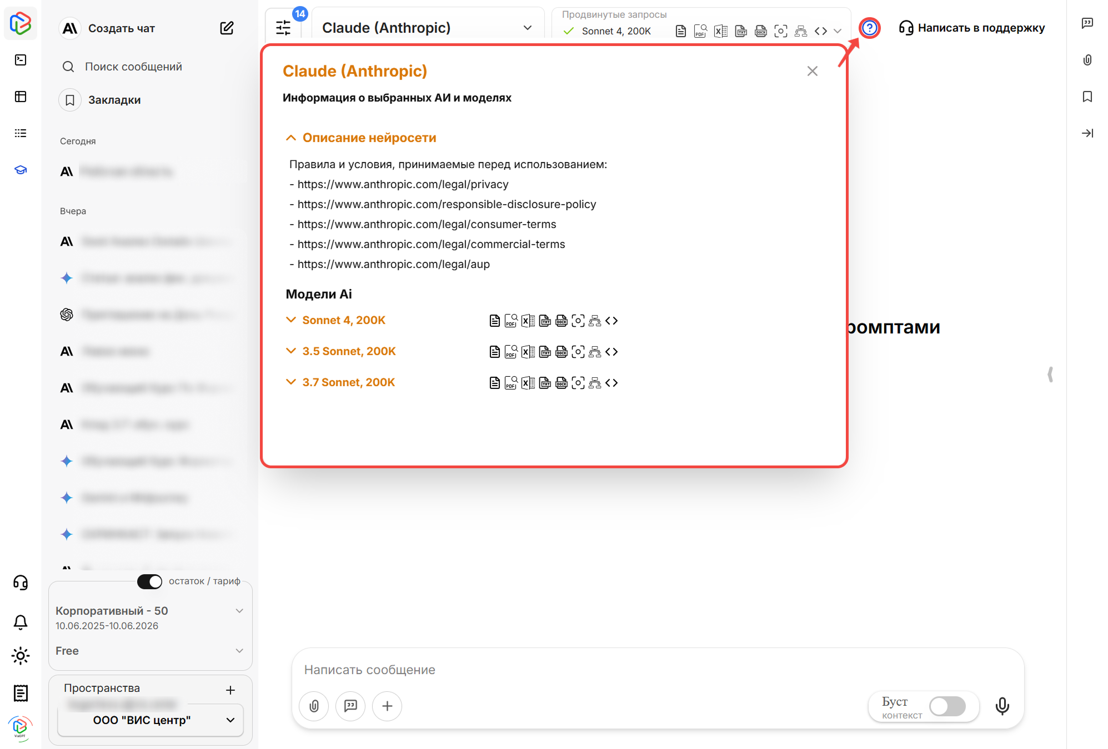Click the blue question mark help icon
The width and height of the screenshot is (1108, 749).
(x=869, y=28)
